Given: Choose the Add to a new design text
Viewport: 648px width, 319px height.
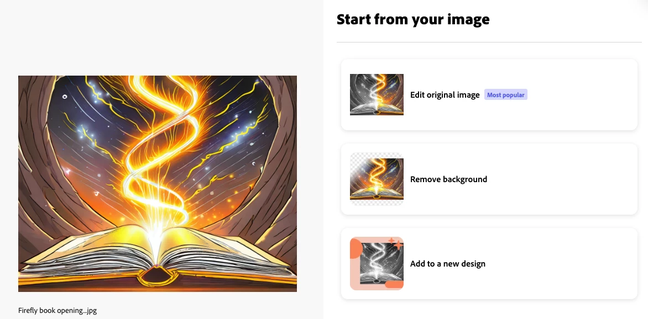Looking at the screenshot, I should coord(447,263).
